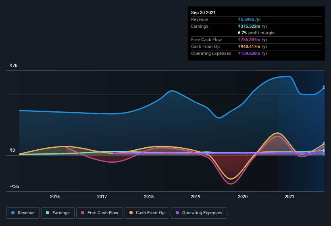Click the 6.7% profit margin text

point(256,33)
